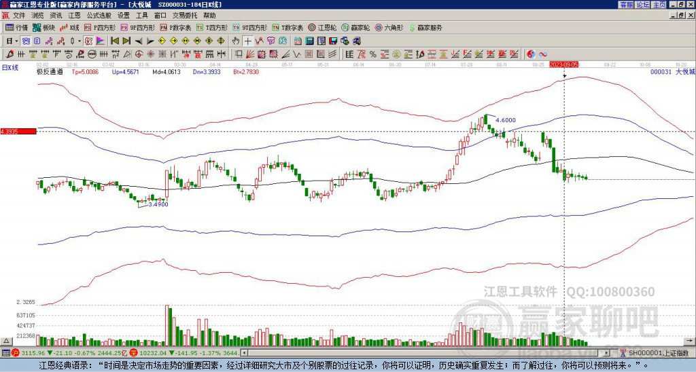Click the 10232.04 Shenzhen index value
The height and width of the screenshot is (372, 696).
point(152,353)
